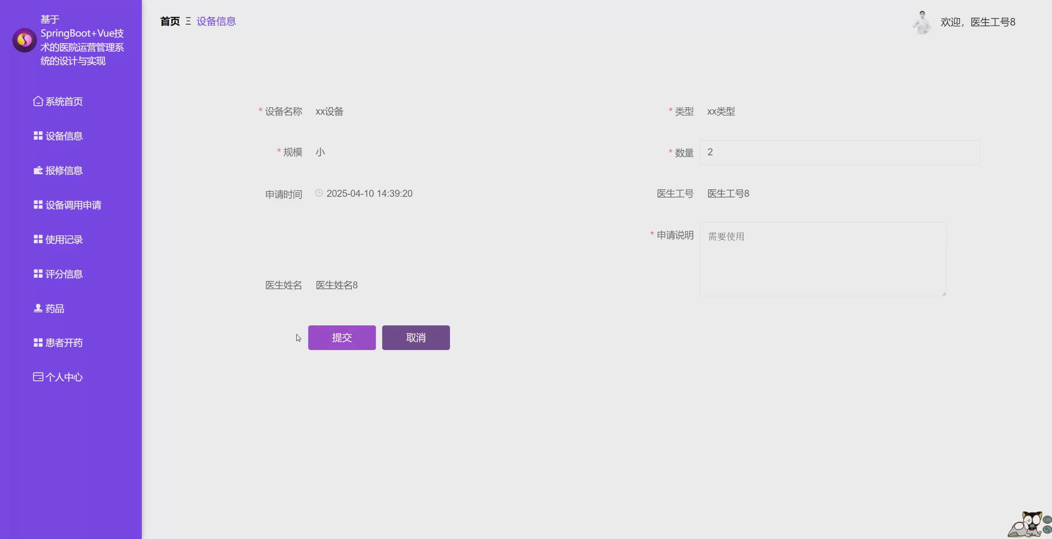Click the card icon beside 个人中心
Screen dimensions: 1052x539
pos(37,376)
